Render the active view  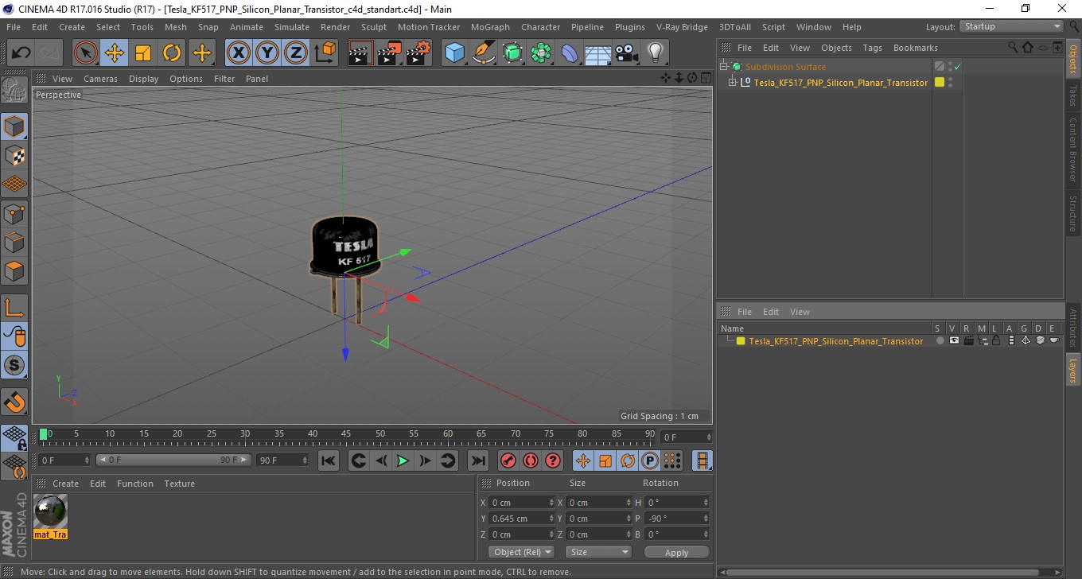(361, 53)
